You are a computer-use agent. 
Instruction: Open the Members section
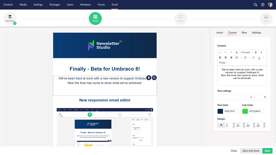click(x=86, y=5)
